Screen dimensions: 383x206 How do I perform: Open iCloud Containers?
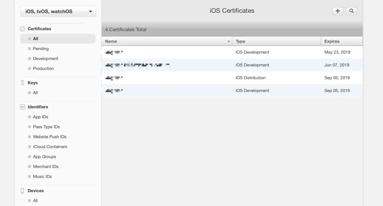(50, 147)
